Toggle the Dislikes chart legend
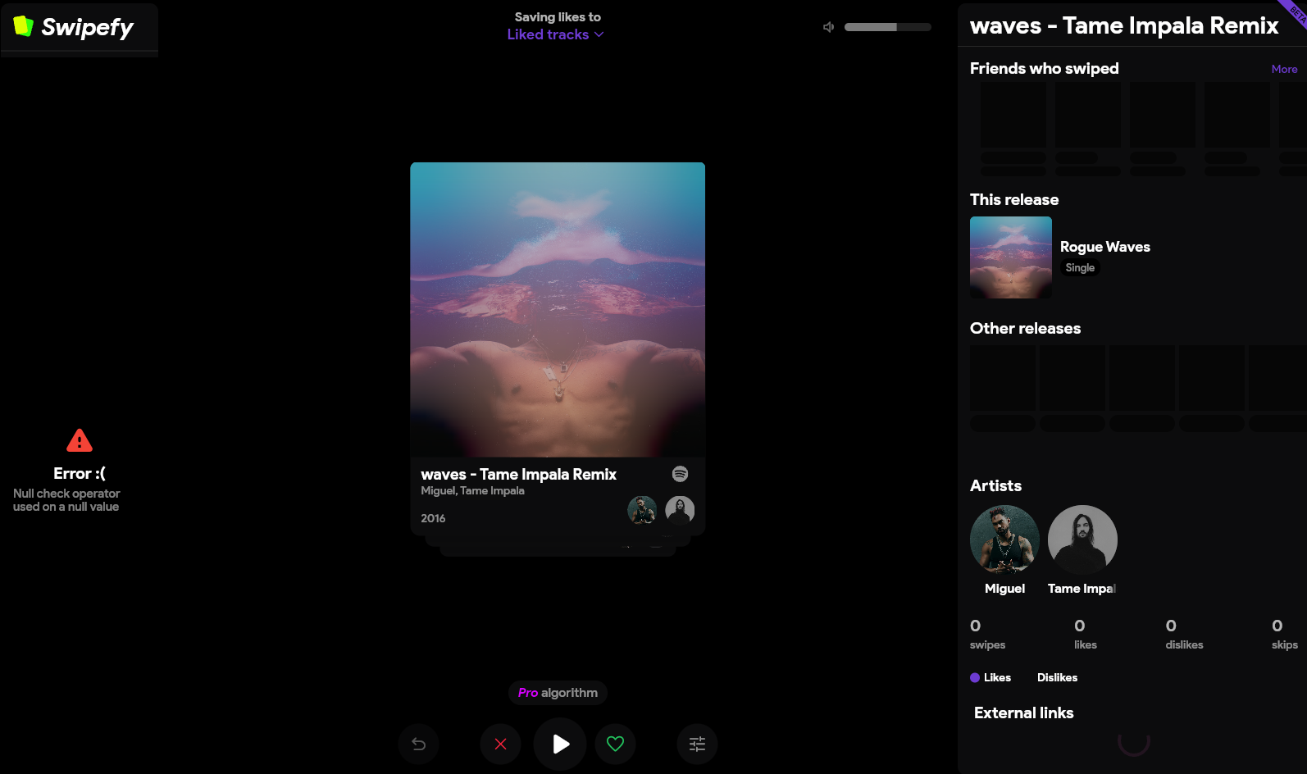 [x=1057, y=677]
